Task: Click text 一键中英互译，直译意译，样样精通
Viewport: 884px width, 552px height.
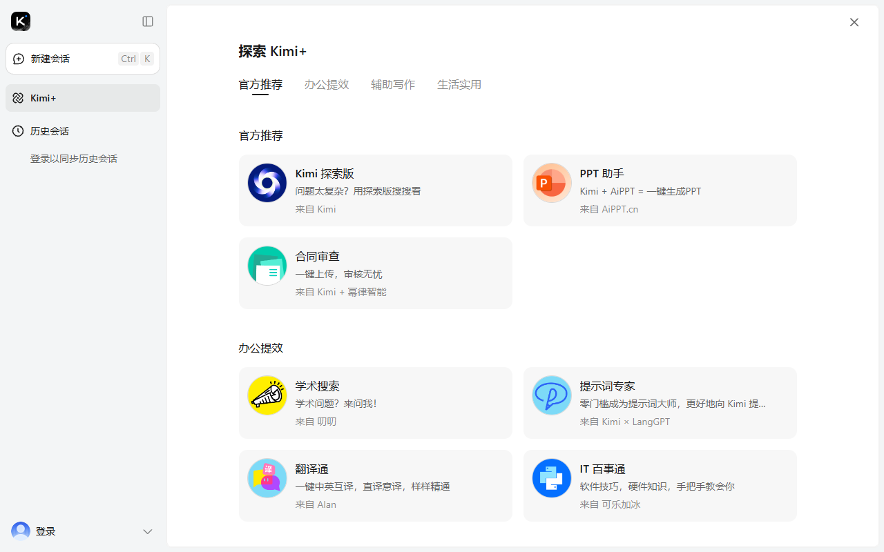Action: 373,486
